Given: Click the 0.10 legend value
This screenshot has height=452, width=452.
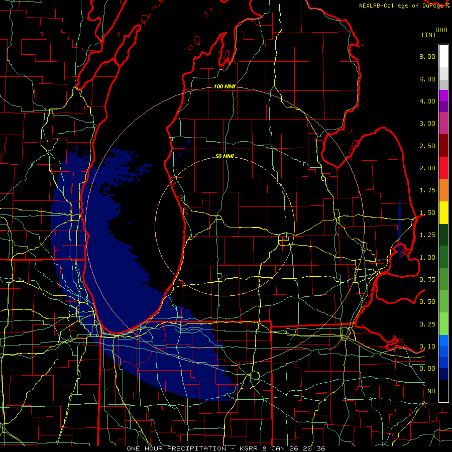Looking at the screenshot, I should 427,347.
